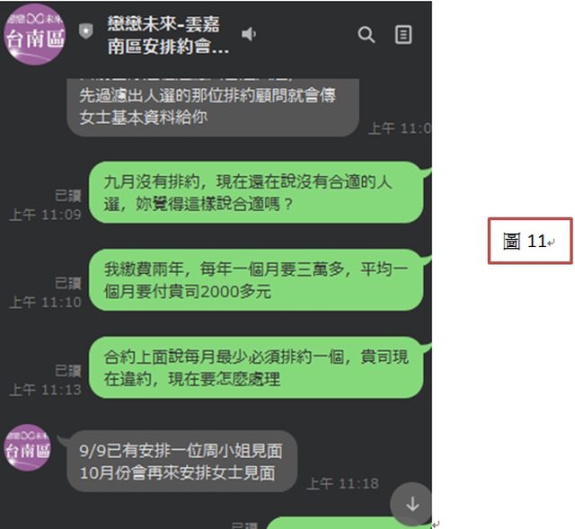Click the 上午 11:13 timestamp

(45, 390)
